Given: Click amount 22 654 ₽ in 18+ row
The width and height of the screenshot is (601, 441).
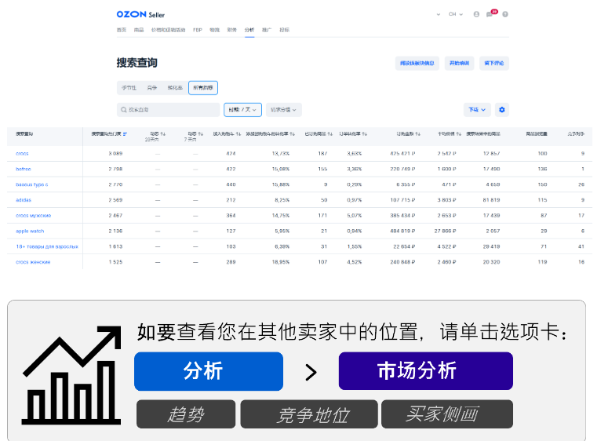Looking at the screenshot, I should [404, 246].
